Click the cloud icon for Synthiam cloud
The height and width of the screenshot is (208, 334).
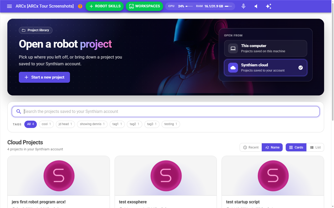coord(233,68)
